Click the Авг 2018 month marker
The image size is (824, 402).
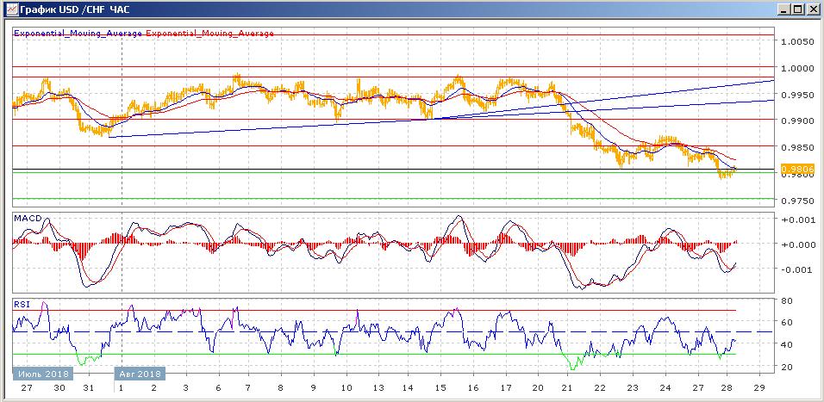coord(140,374)
